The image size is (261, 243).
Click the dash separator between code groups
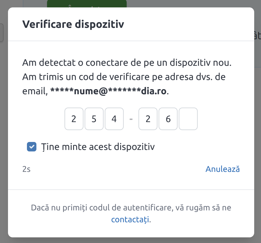[x=131, y=119]
